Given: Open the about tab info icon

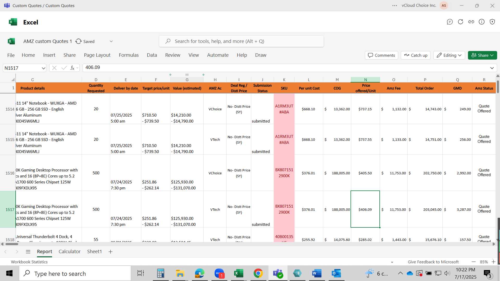Looking at the screenshot, I should [x=482, y=22].
